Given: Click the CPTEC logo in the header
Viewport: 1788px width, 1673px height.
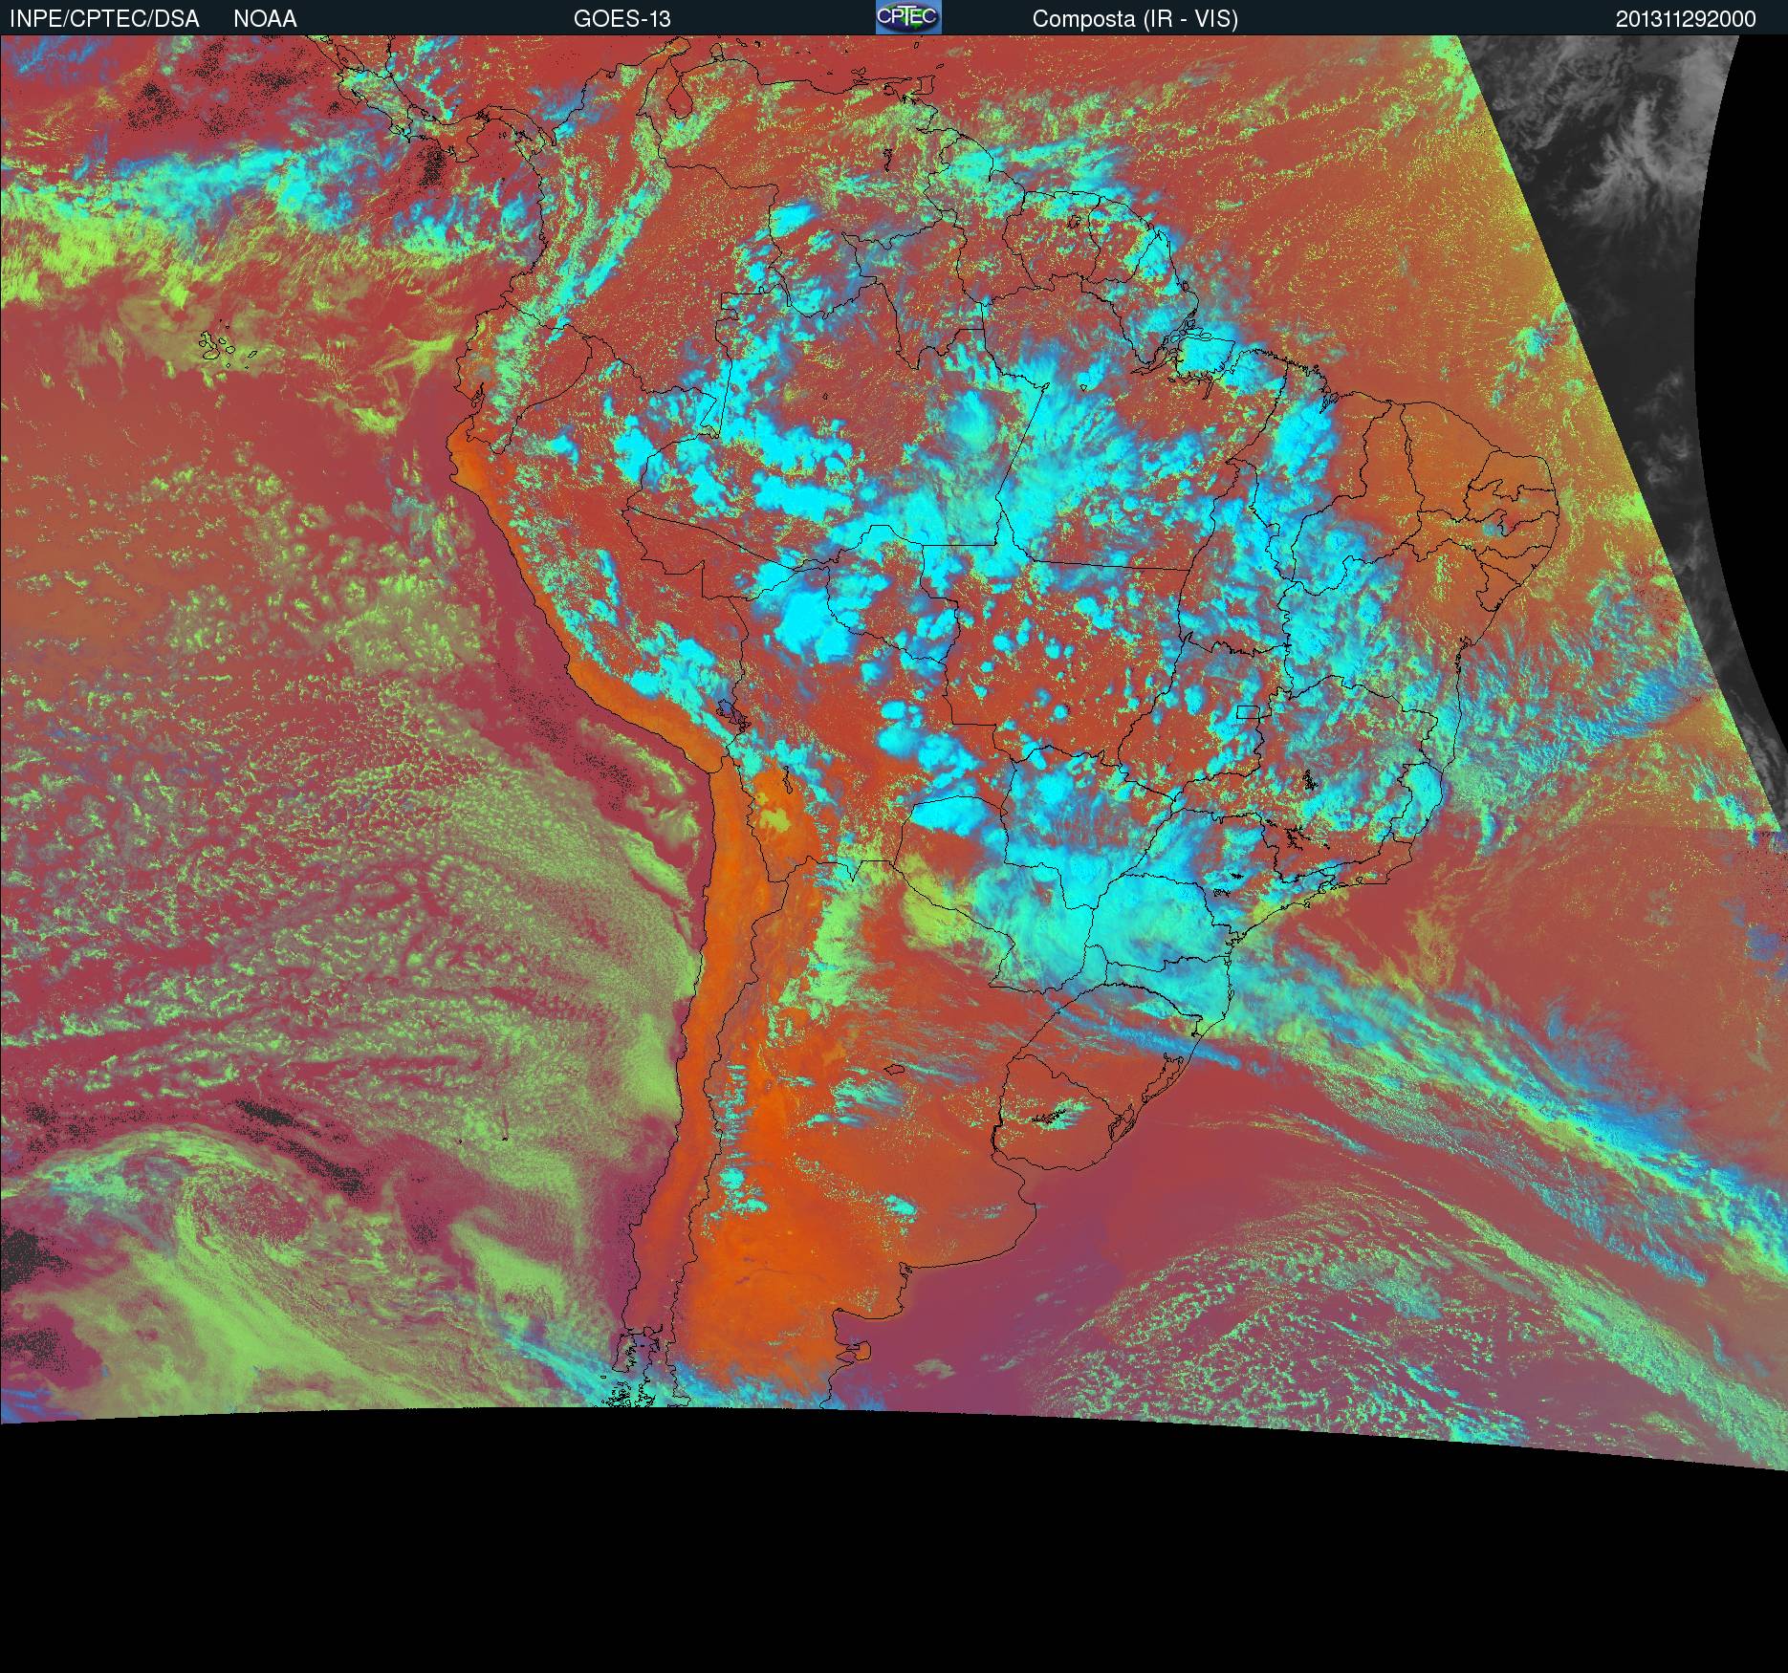Looking at the screenshot, I should (x=908, y=17).
